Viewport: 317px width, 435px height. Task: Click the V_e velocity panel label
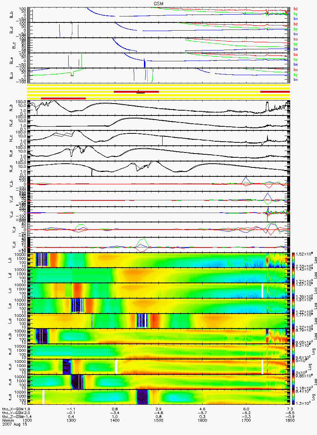14,229
